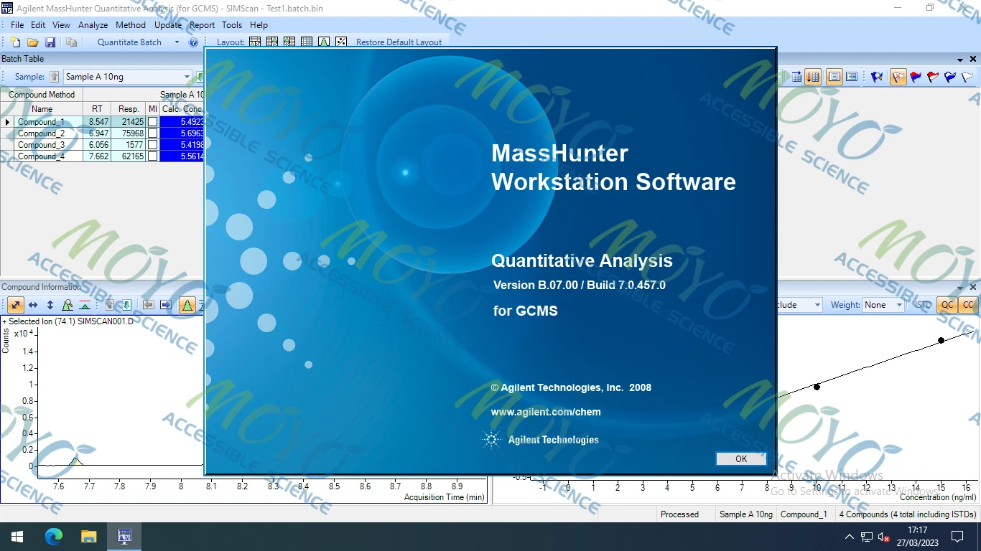Screen dimensions: 981x551
Task: Toggle the green peak fill display icon
Action: tap(187, 305)
